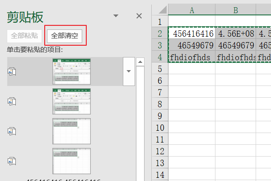Select column A header
The width and height of the screenshot is (271, 181).
pyautogui.click(x=192, y=10)
